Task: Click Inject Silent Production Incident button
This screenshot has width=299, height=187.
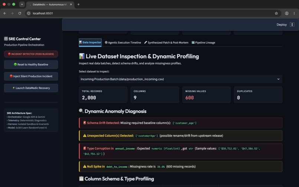Action: click(x=31, y=76)
